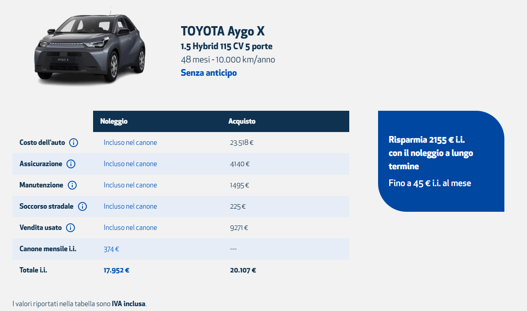Viewport: 527px width, 311px height.
Task: Click Incluso nel canone for Costo dell'auto
Action: pos(130,143)
